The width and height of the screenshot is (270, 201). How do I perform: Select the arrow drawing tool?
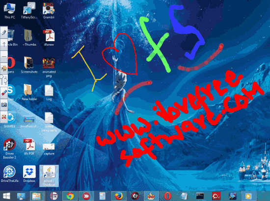pos(4,44)
